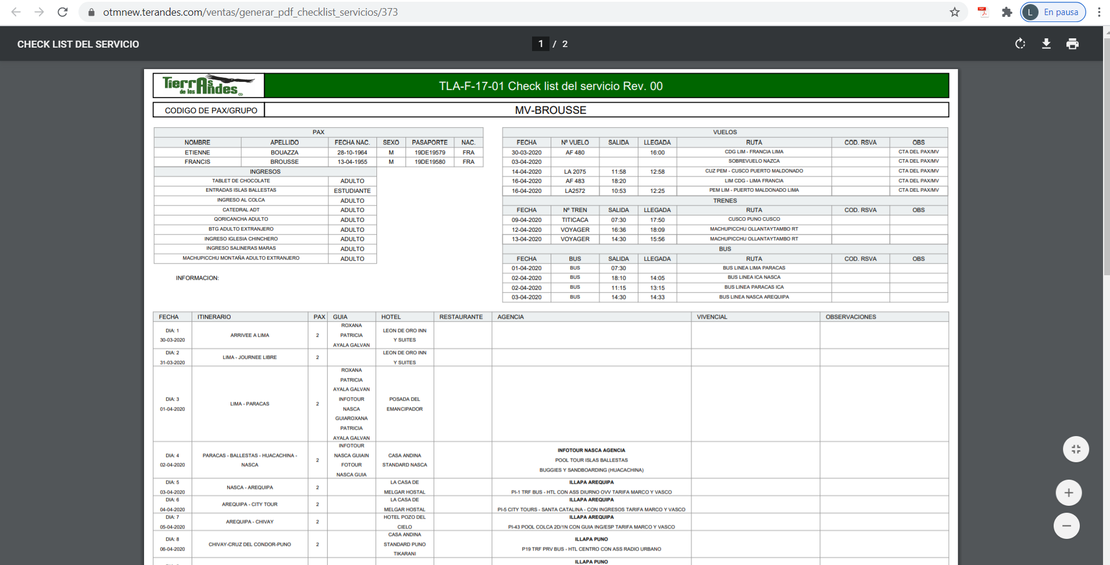Click the browser forward arrow

click(39, 12)
